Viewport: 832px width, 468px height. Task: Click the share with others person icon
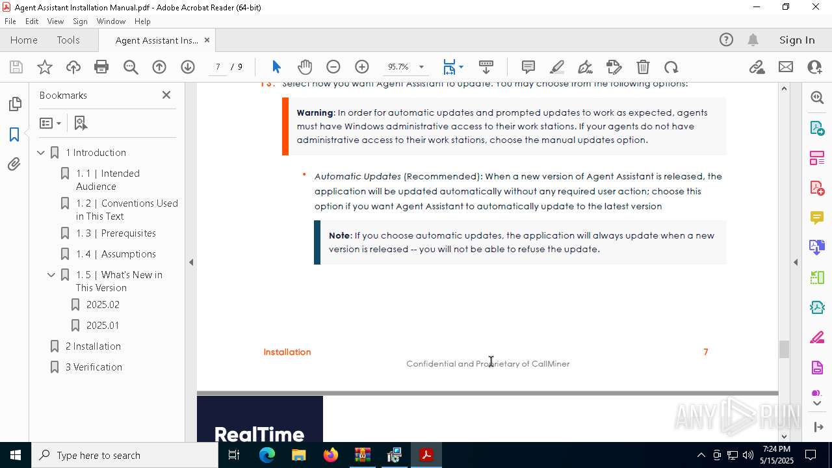[x=814, y=67]
